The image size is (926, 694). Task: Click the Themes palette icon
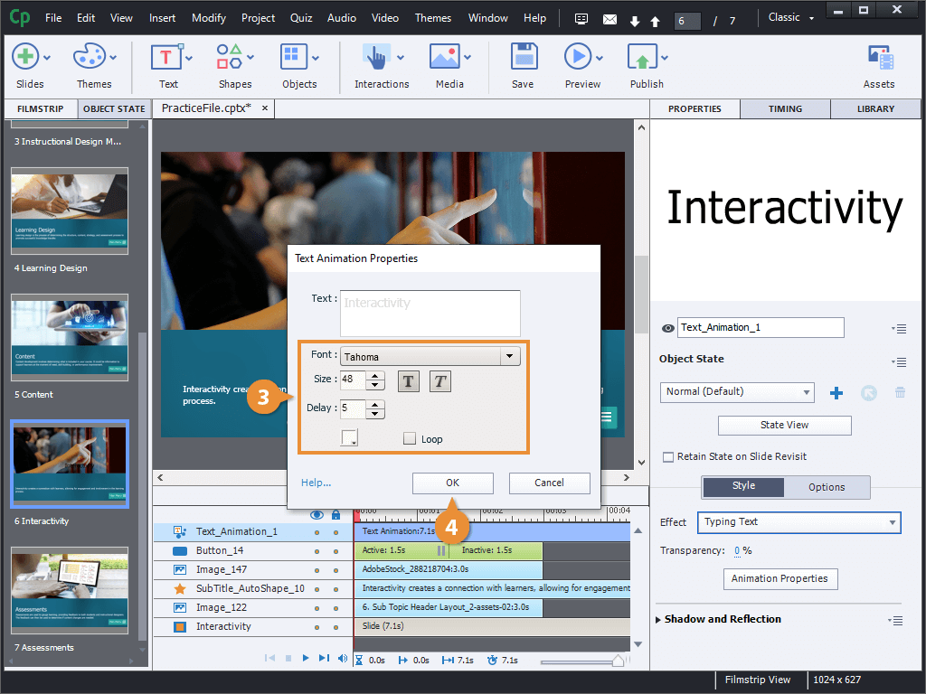[90, 57]
